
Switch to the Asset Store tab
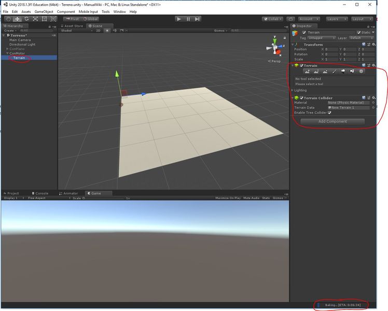click(72, 26)
